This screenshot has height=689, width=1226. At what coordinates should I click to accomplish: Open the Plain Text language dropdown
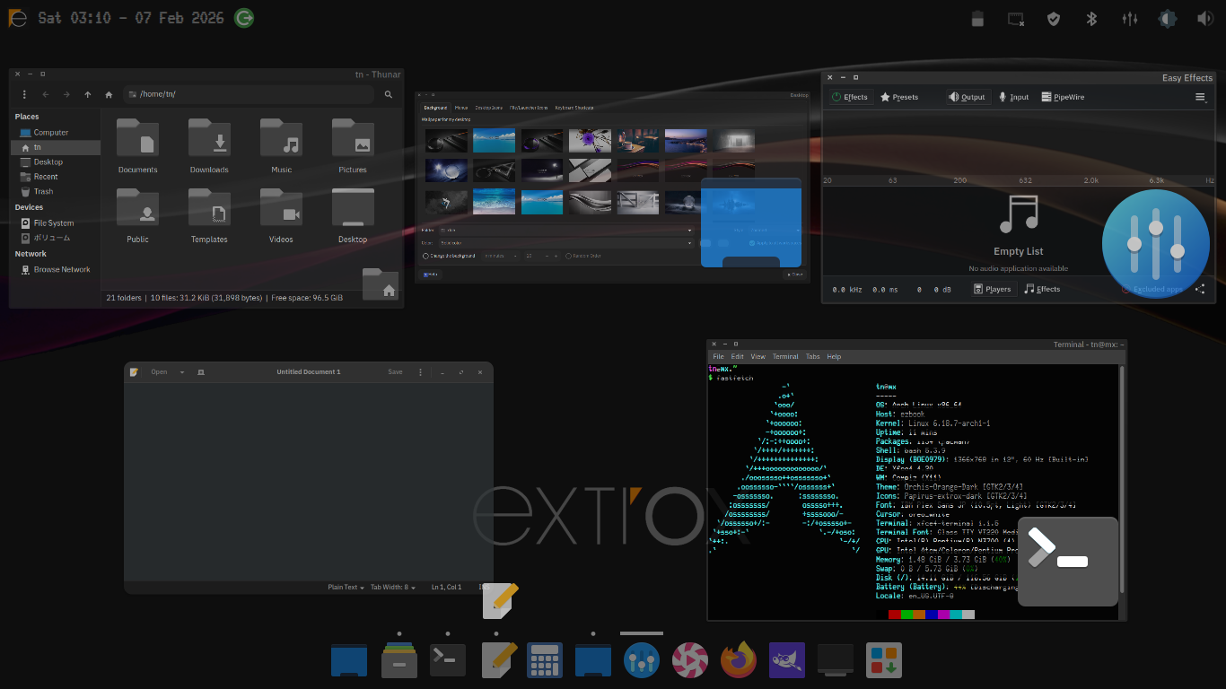coord(346,587)
